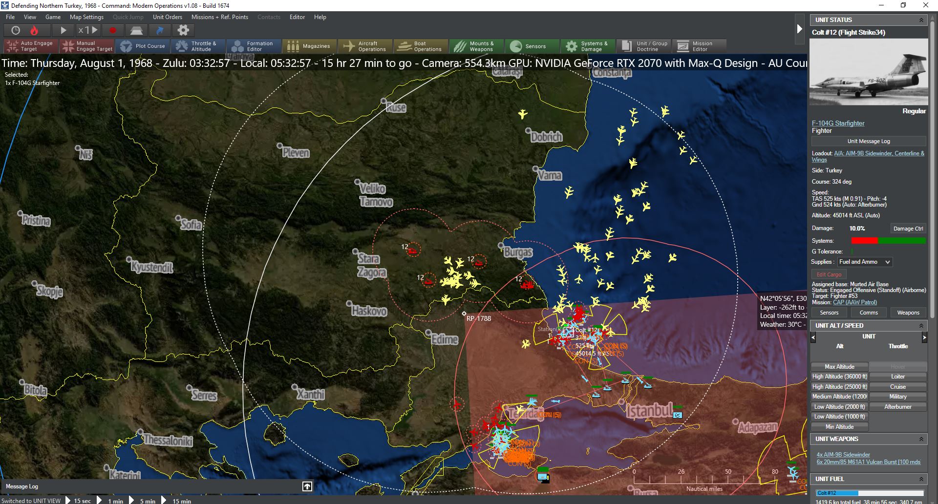Click the Colt #12 fuel bar
This screenshot has height=504, width=938.
coord(870,493)
